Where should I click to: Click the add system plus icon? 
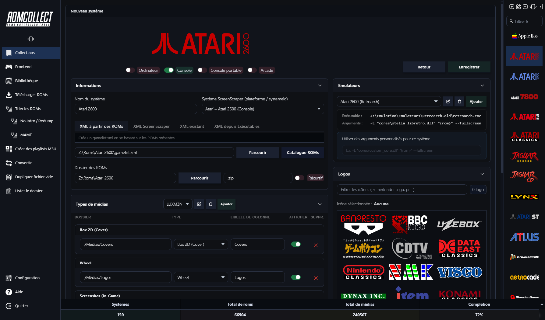coord(511,7)
